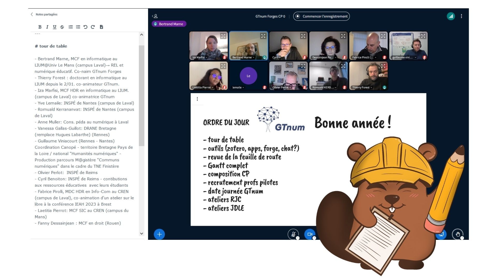
Task: Insert unordered bullet list in notes
Action: pos(78,27)
